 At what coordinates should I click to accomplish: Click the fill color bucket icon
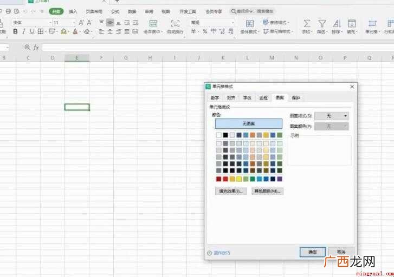pyautogui.click(x=63, y=31)
